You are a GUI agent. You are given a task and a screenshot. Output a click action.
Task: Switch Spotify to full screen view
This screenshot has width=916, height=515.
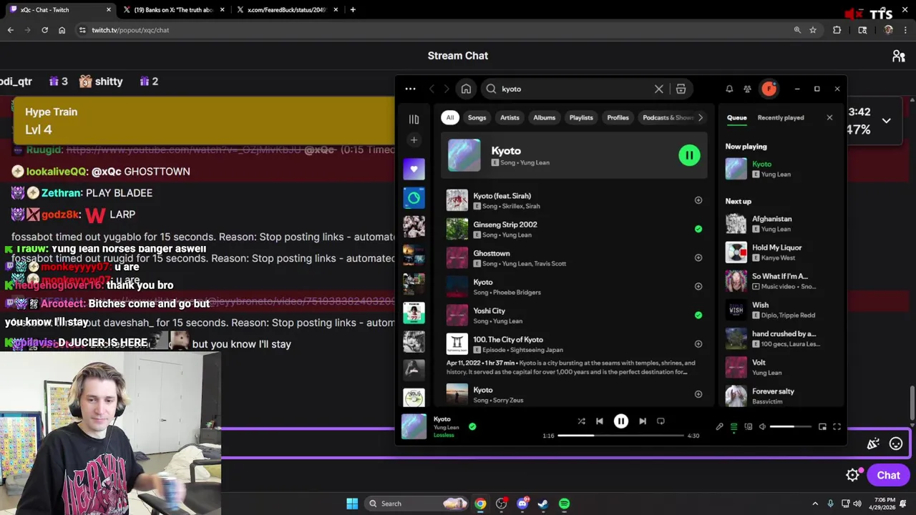coord(837,427)
